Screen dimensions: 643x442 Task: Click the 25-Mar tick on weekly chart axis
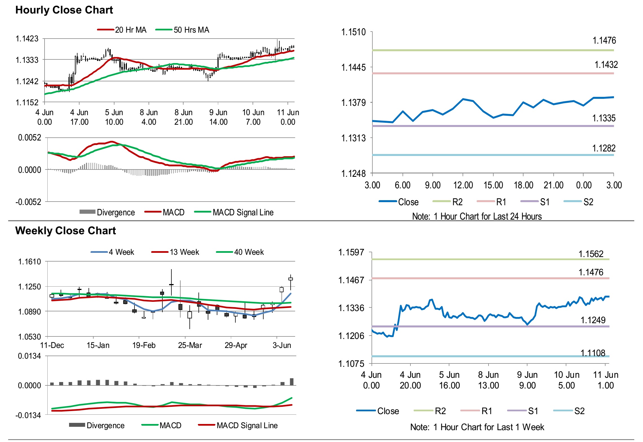pos(190,345)
